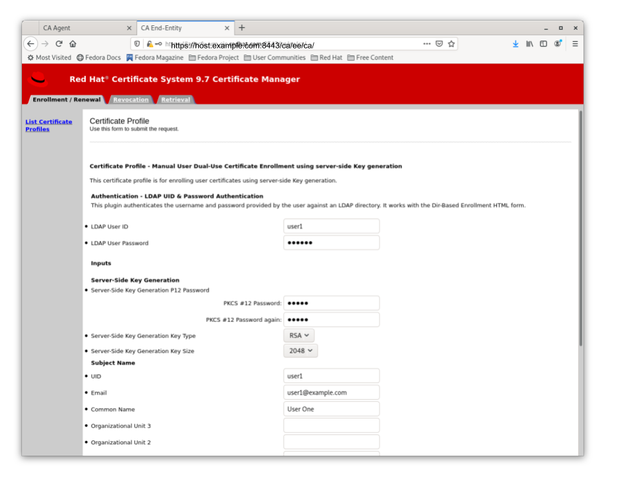638x479 pixels.
Task: Click the Red Hat fedora logo
Action: click(x=39, y=79)
